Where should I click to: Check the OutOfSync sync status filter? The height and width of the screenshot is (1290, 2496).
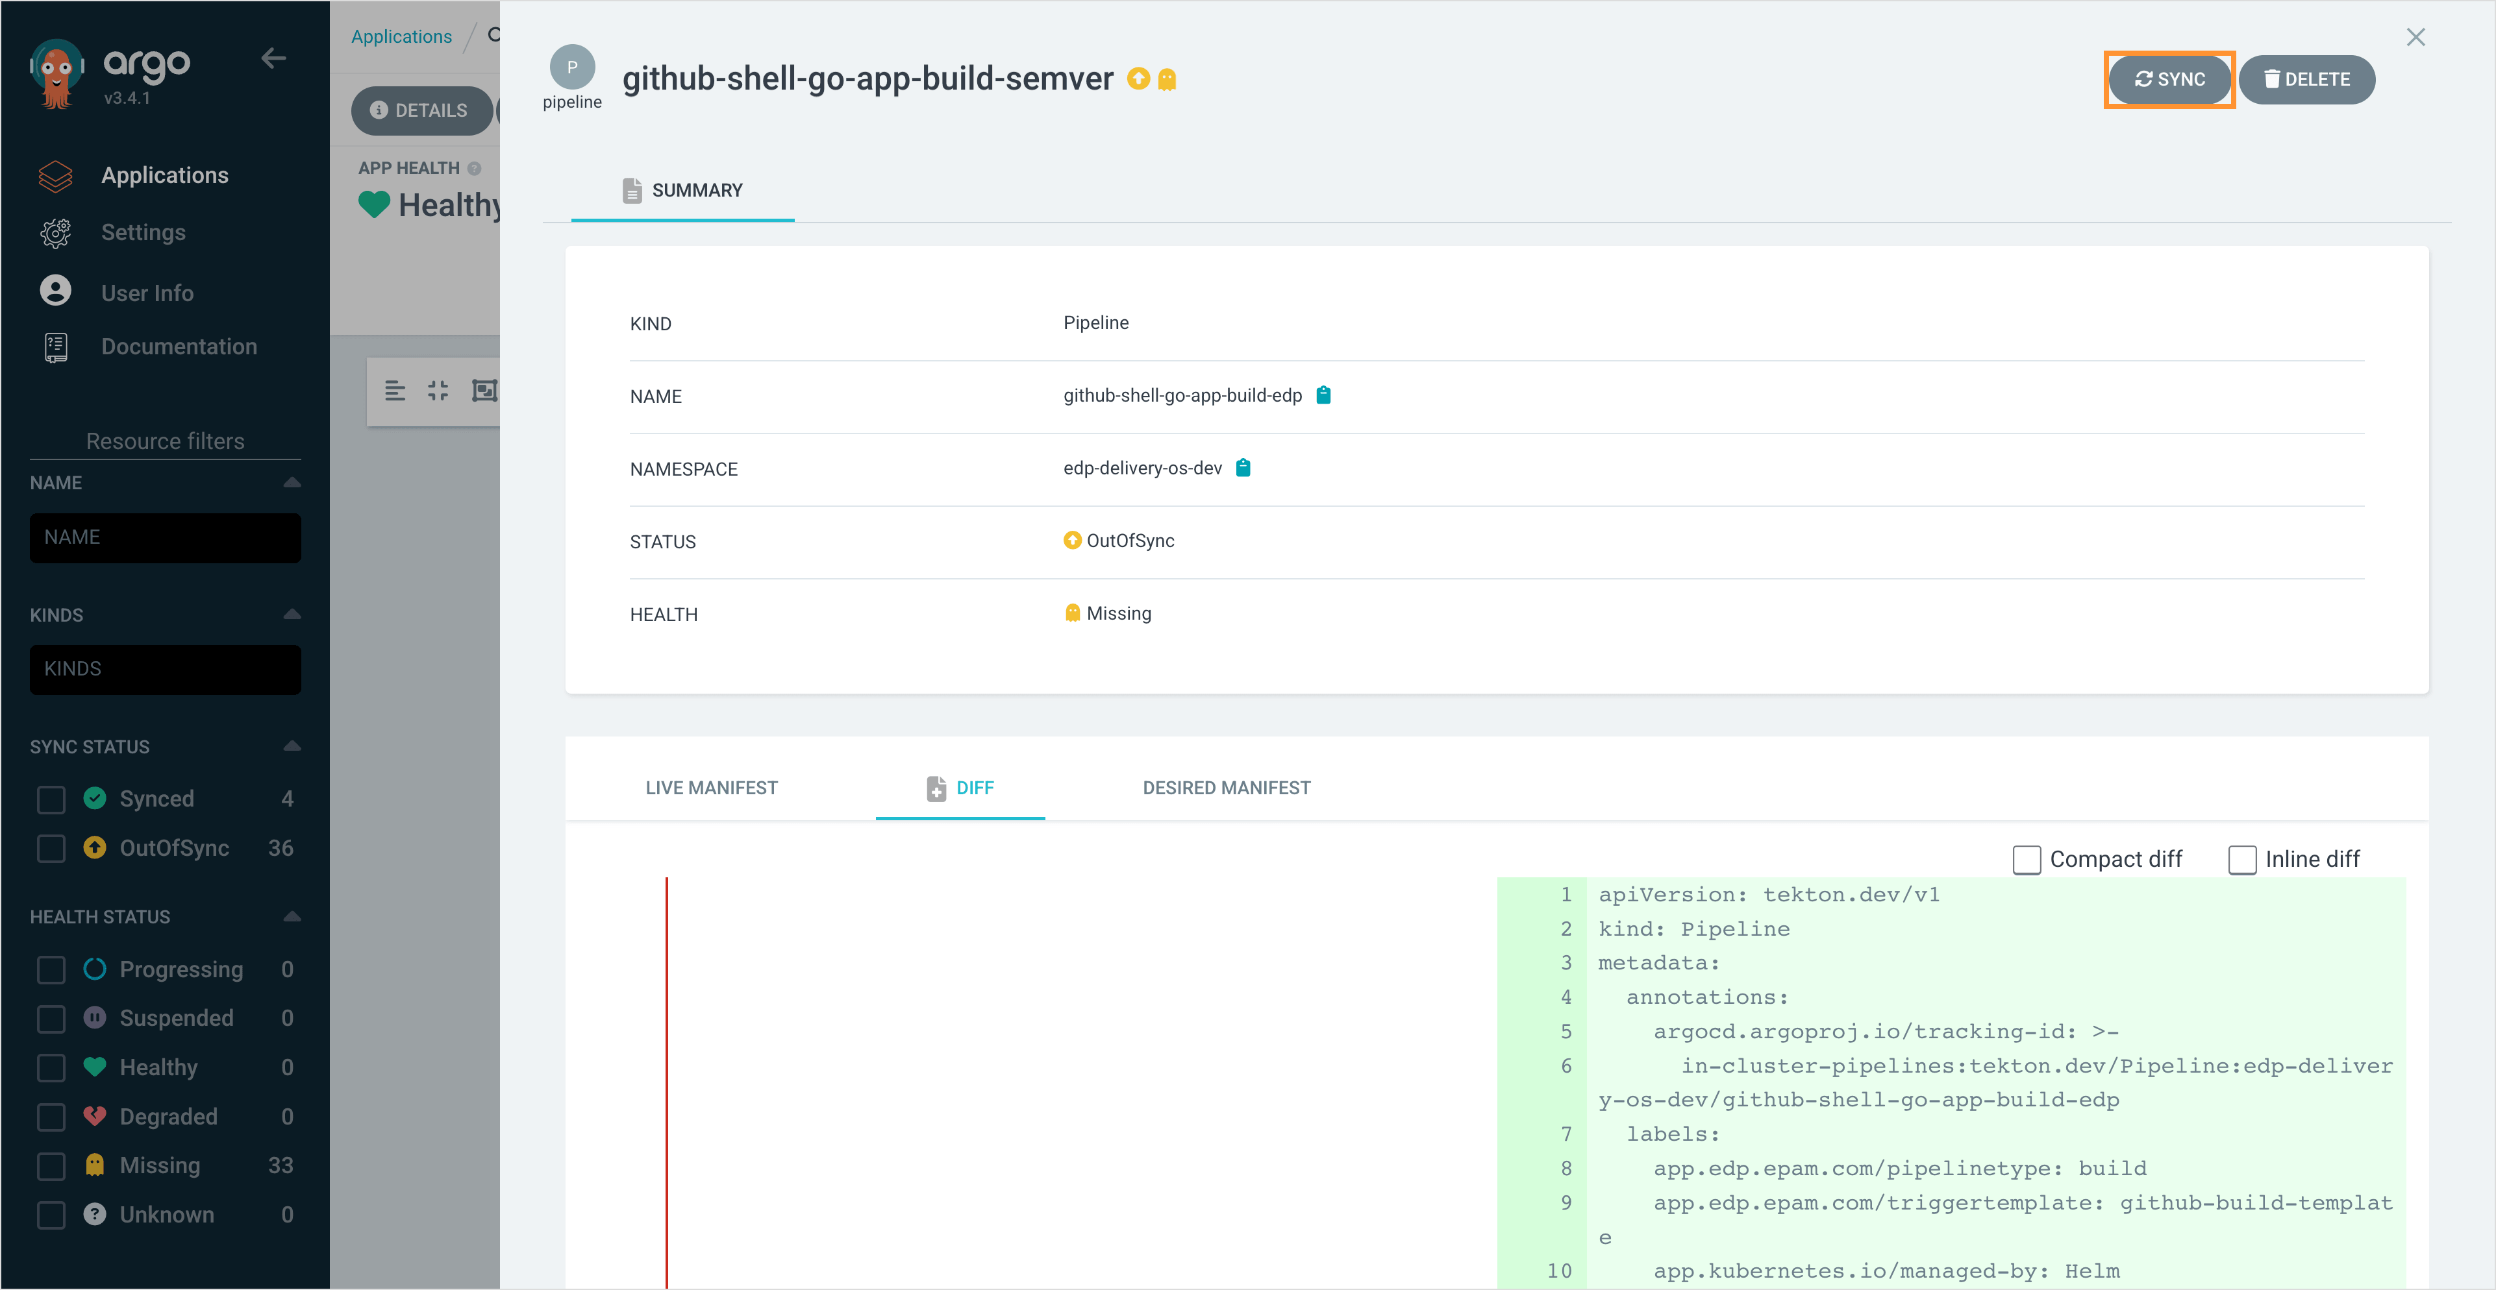(51, 848)
